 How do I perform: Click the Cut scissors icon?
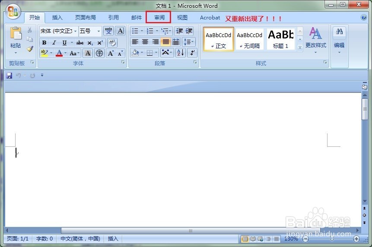click(30, 30)
